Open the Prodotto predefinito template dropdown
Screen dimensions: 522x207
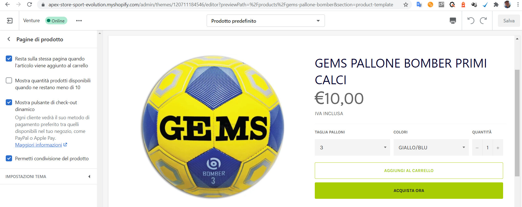266,21
